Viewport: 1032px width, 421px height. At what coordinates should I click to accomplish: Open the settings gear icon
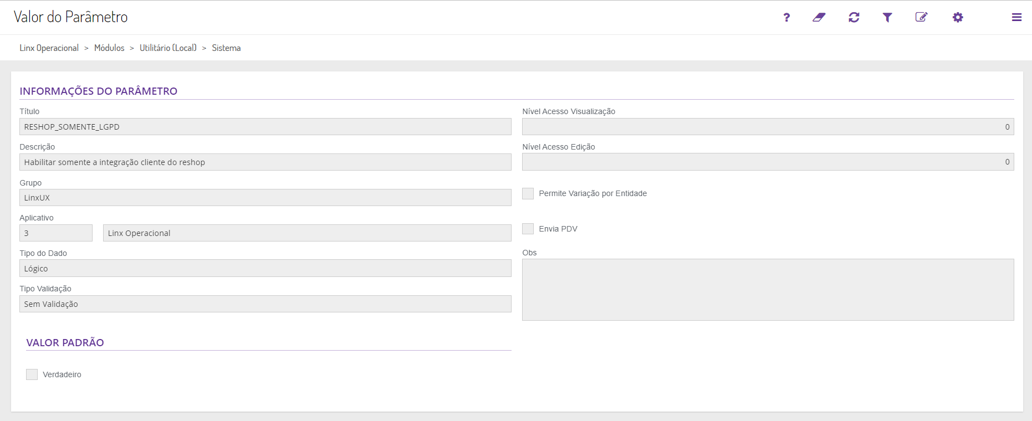(958, 18)
